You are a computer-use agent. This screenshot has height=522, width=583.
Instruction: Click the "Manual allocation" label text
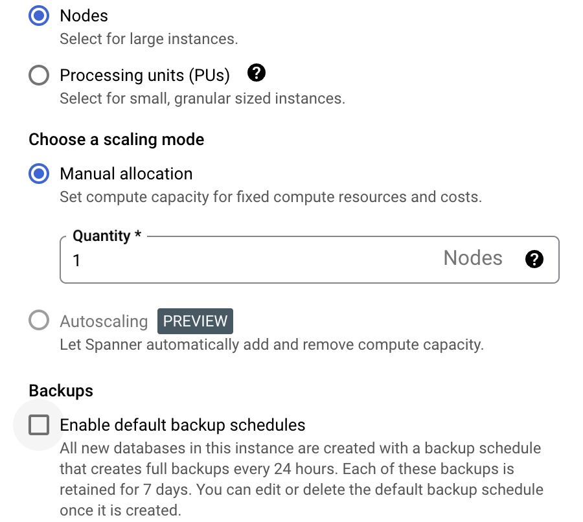pyautogui.click(x=126, y=174)
